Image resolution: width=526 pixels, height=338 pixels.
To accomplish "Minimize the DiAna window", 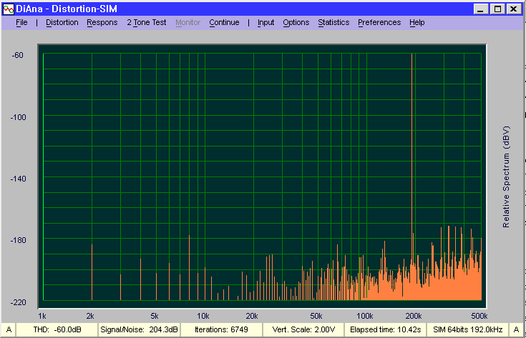I will (480, 9).
